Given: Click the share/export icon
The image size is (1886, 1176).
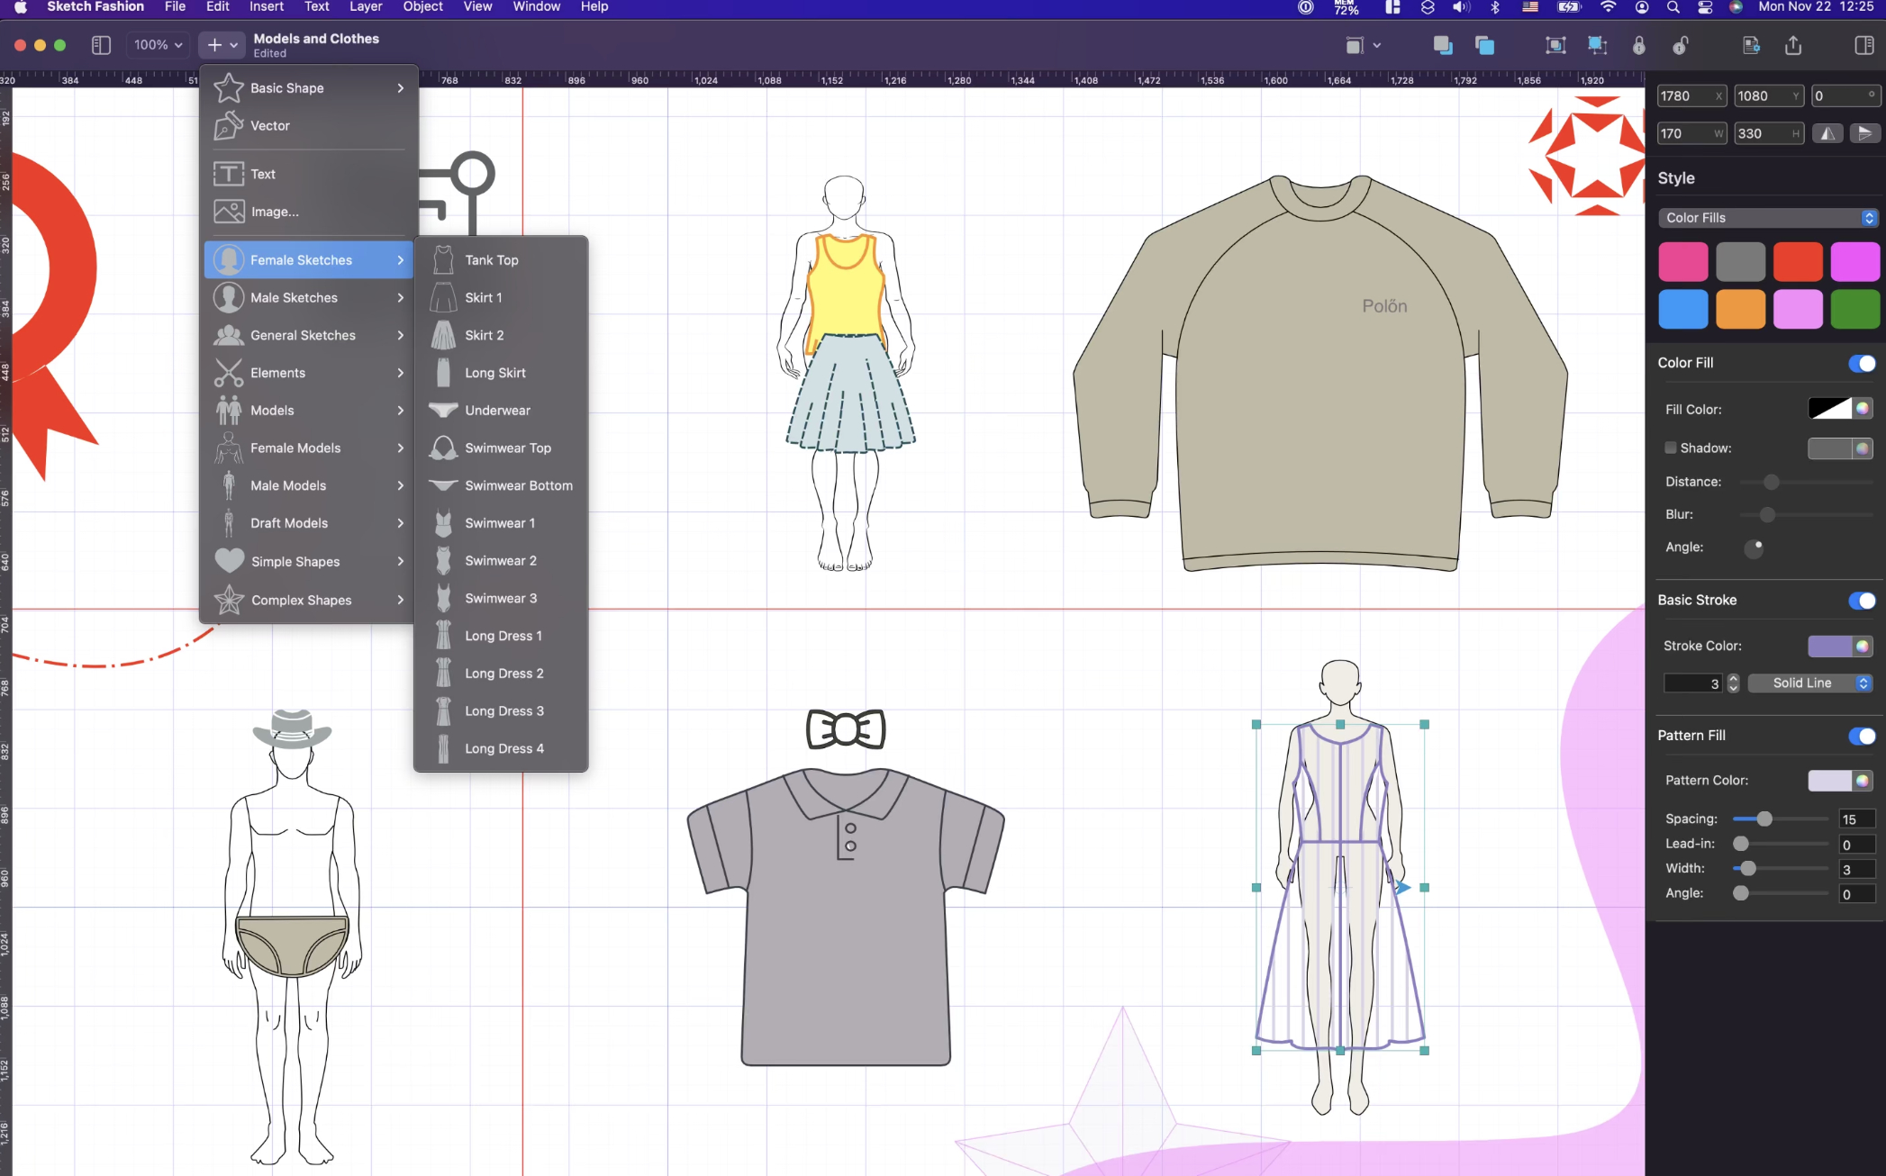Looking at the screenshot, I should 1793,45.
